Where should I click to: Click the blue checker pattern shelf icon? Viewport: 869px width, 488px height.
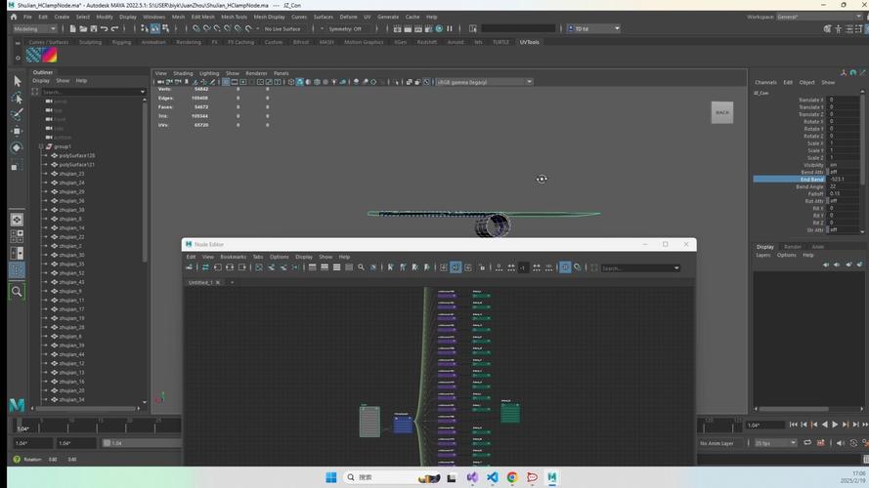pos(33,55)
